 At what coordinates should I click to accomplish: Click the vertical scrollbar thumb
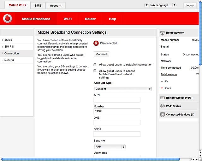(200, 33)
